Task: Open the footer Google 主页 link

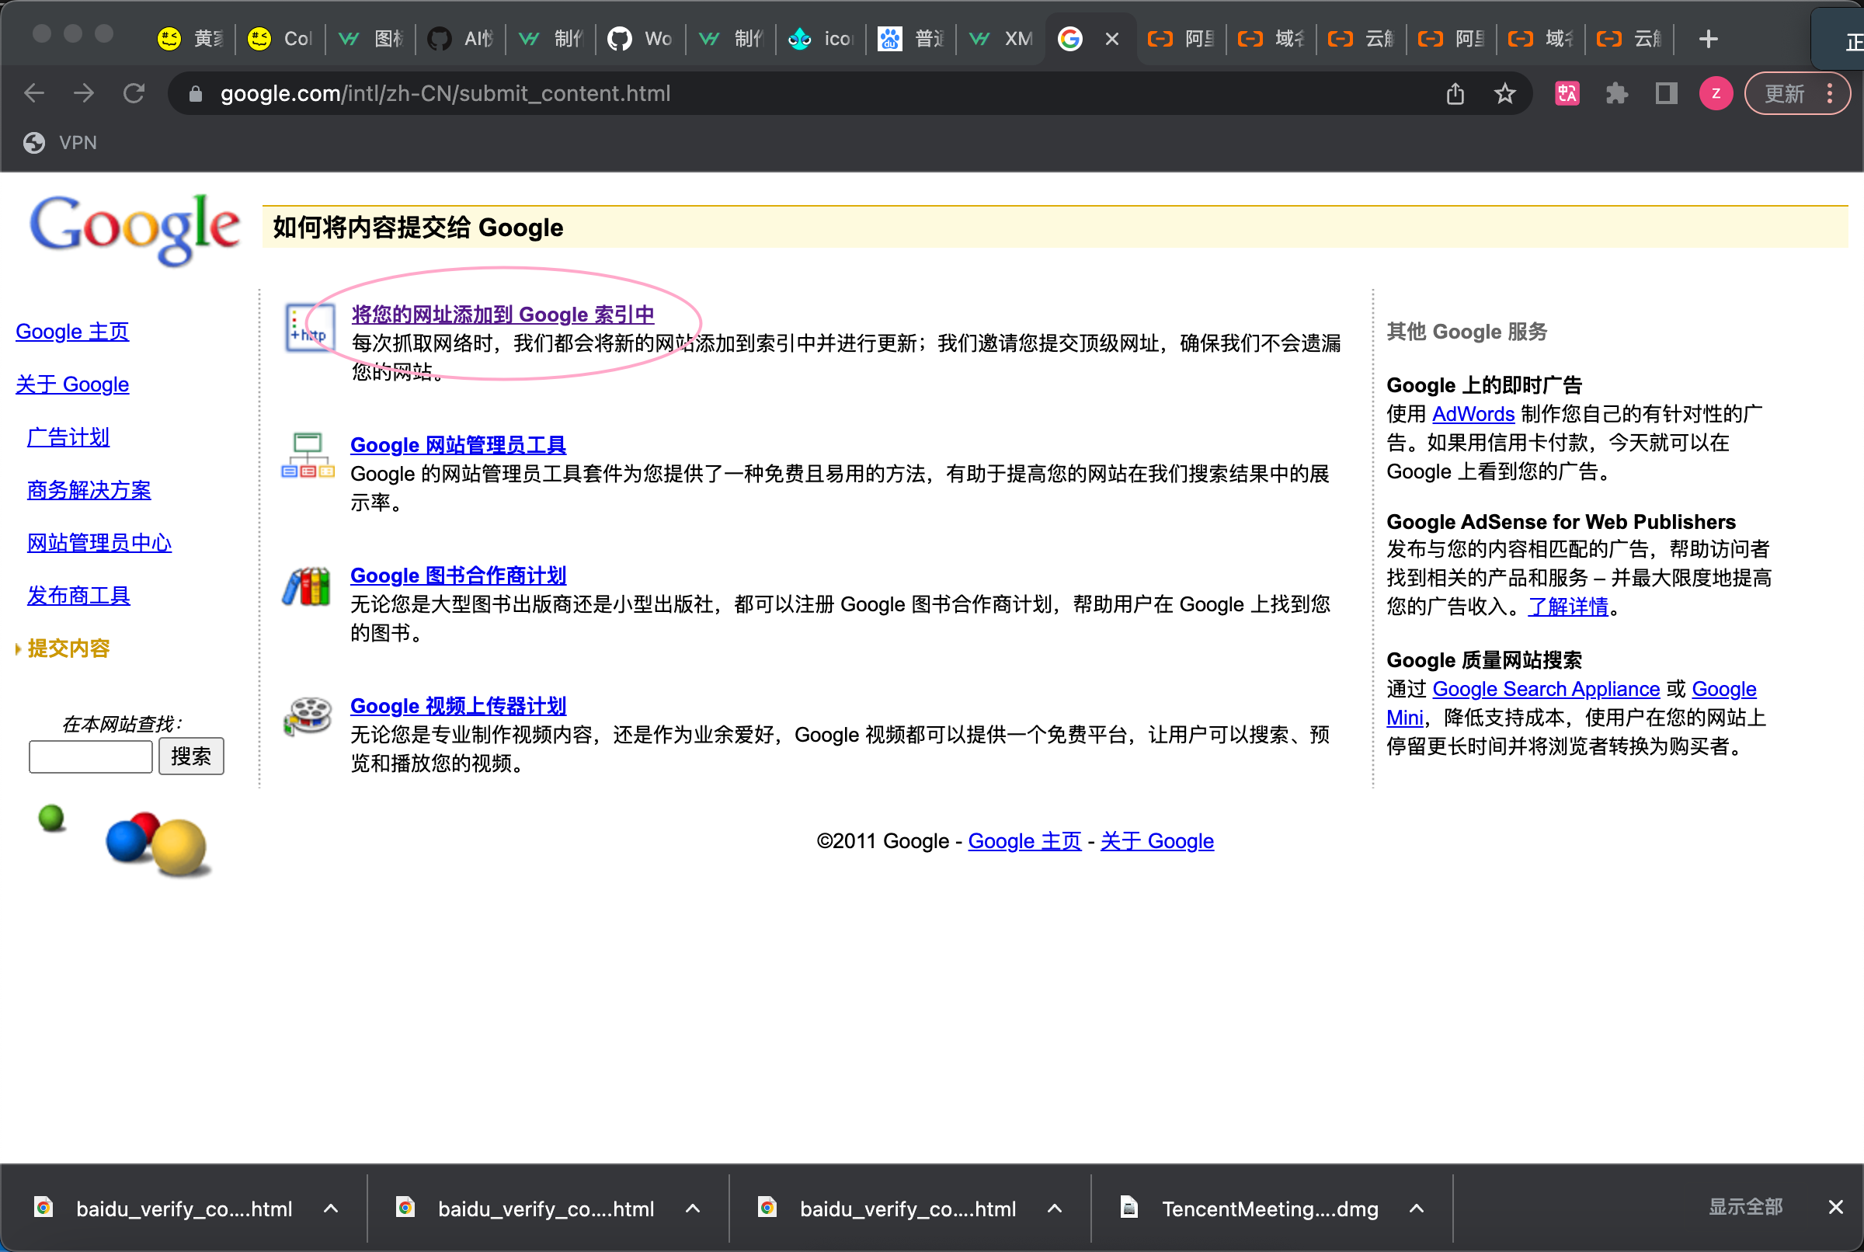Action: (1024, 841)
